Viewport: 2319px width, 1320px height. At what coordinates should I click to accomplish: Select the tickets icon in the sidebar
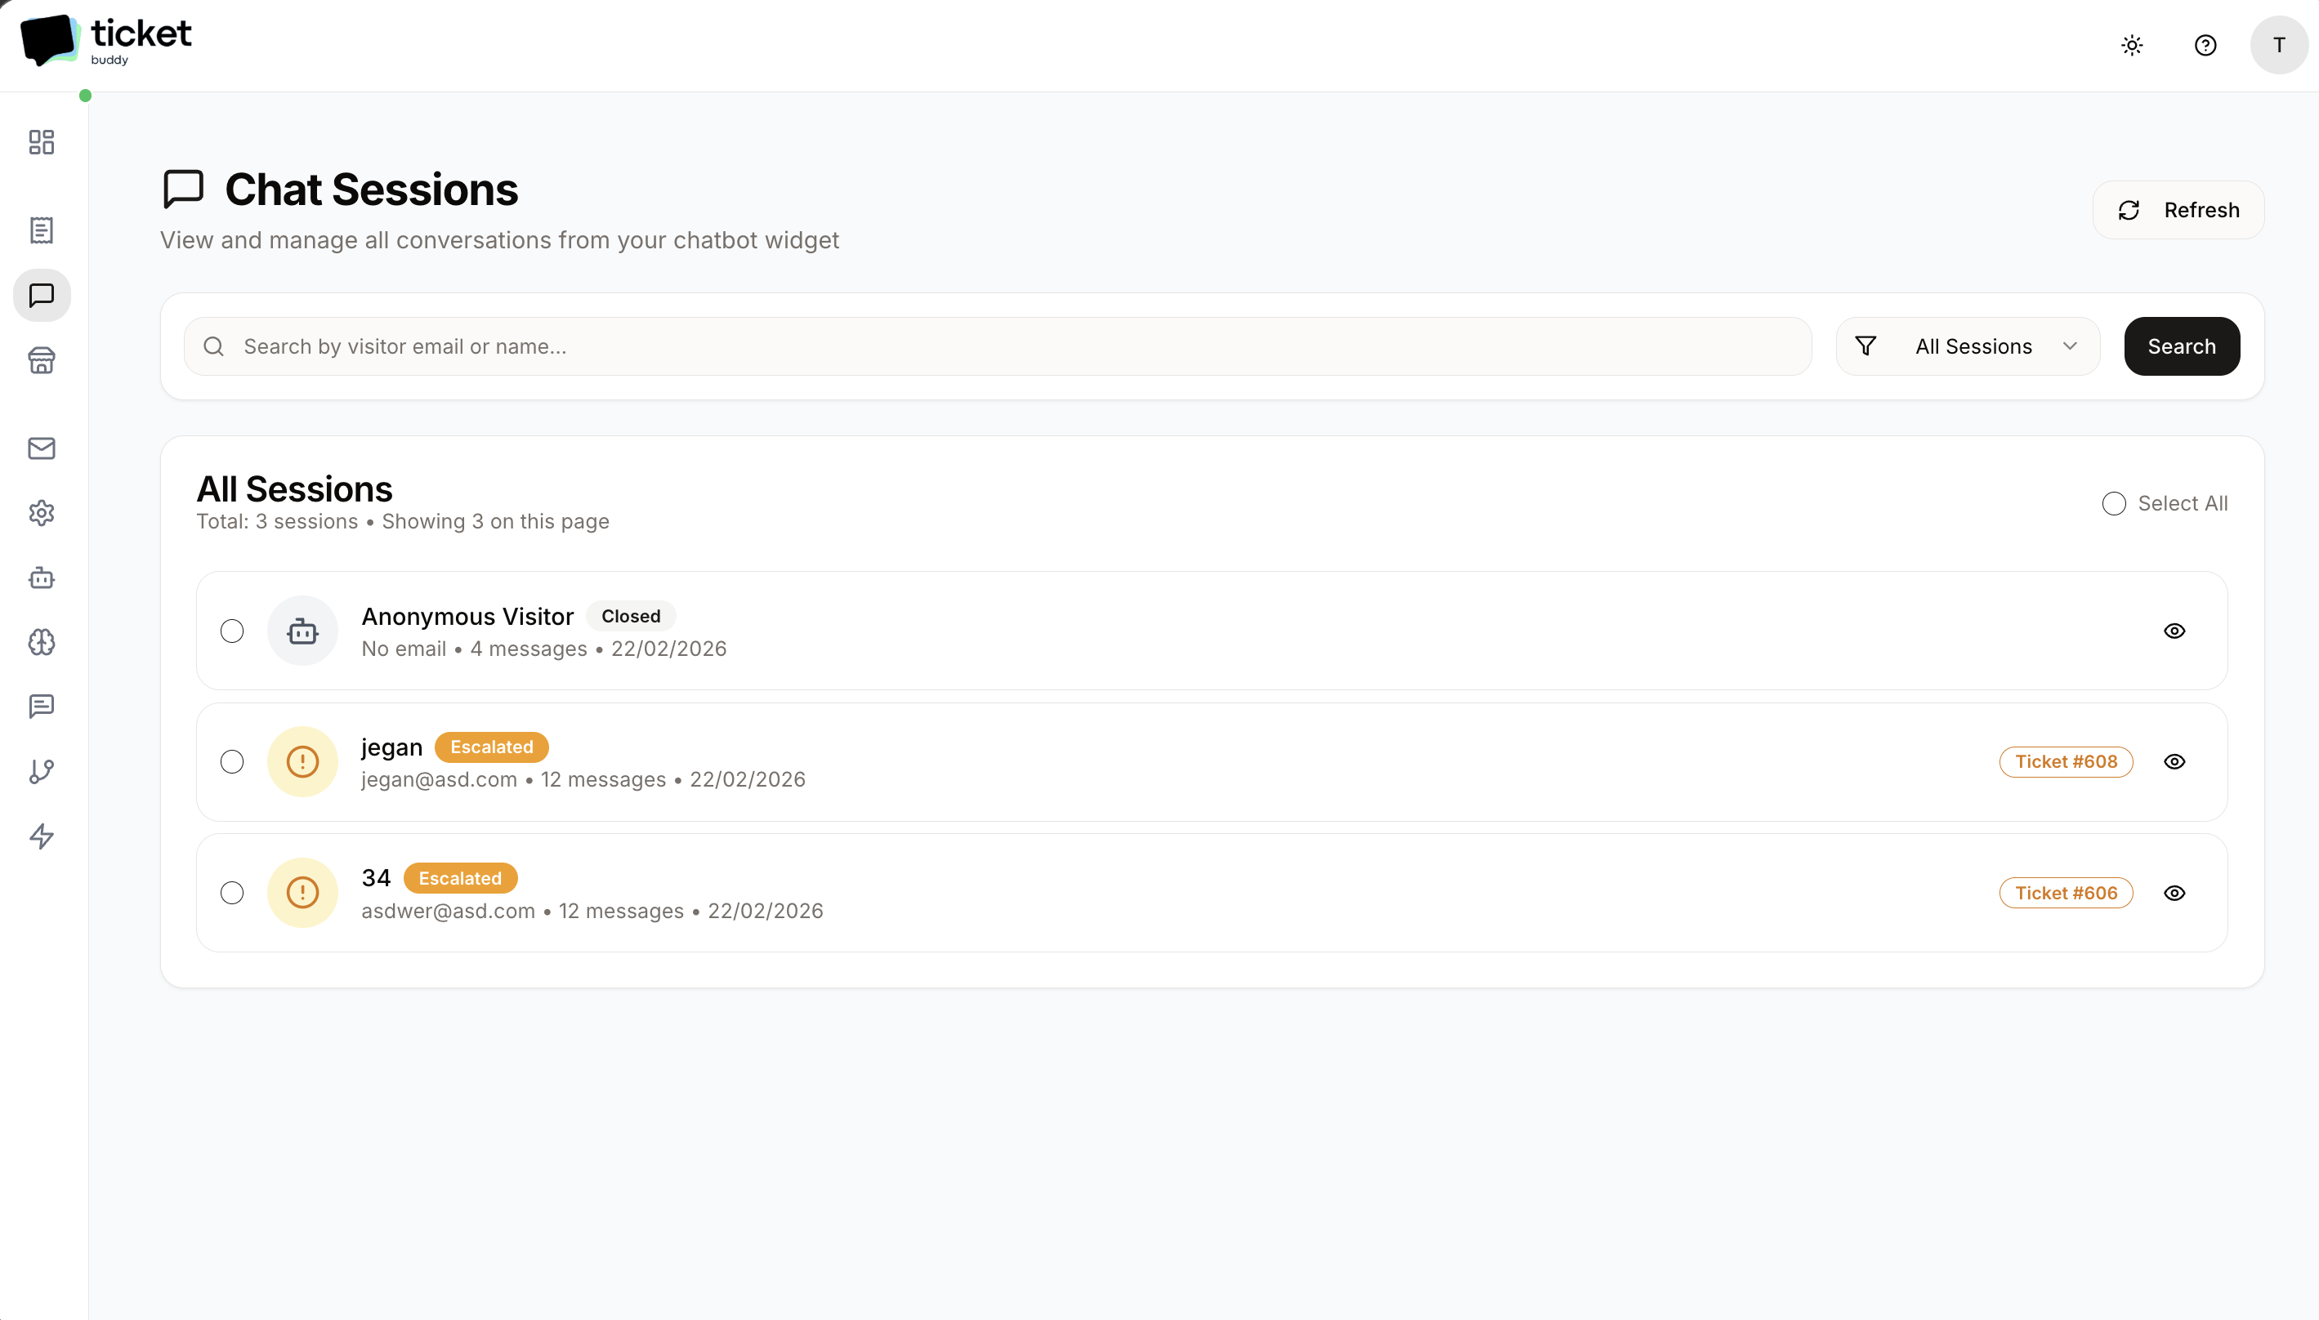tap(42, 230)
